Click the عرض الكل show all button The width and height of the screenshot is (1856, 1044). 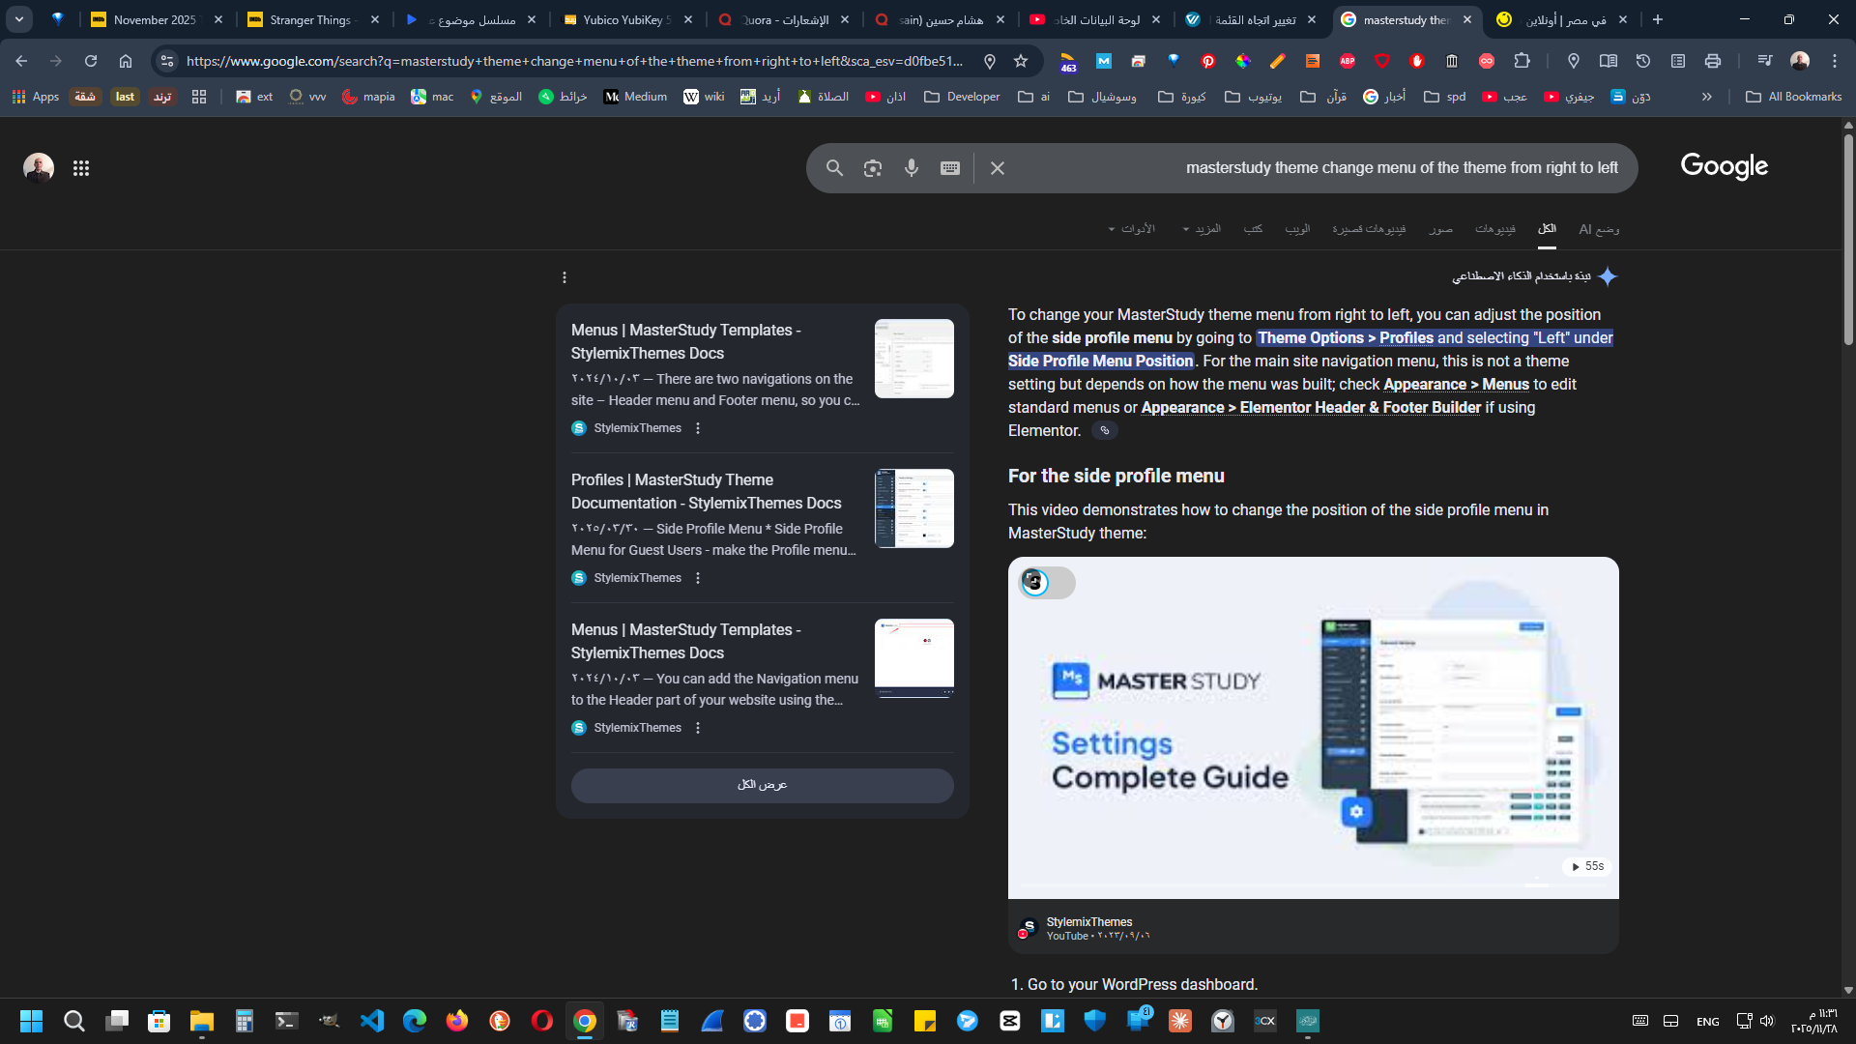(762, 785)
